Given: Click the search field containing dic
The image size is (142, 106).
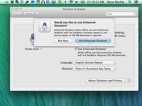Looking at the screenshot, I should coord(121,14).
